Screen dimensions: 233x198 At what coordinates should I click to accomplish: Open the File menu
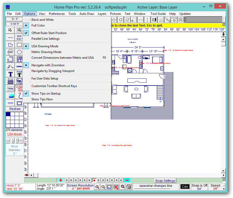(9, 14)
